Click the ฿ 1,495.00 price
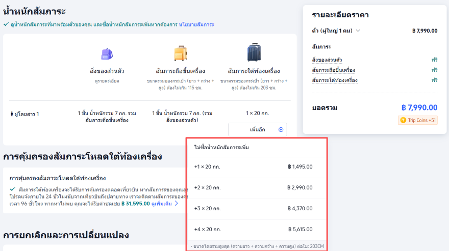Viewport: 449px width, 251px height. (x=300, y=166)
